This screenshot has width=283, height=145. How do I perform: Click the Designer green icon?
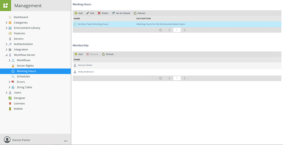pyautogui.click(x=10, y=98)
